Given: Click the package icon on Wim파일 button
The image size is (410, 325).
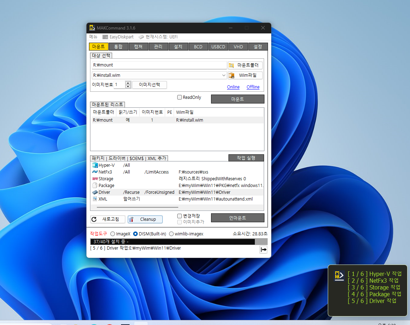Looking at the screenshot, I should click(x=231, y=75).
